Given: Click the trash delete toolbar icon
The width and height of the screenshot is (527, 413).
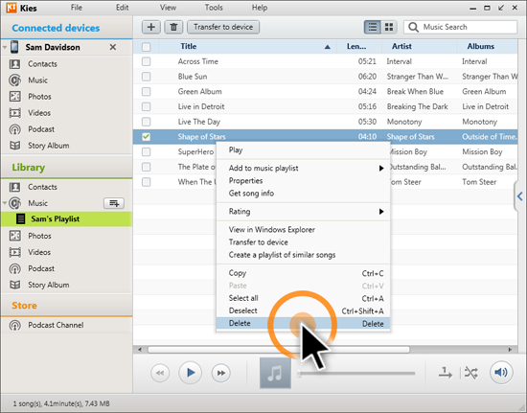Looking at the screenshot, I should point(173,27).
